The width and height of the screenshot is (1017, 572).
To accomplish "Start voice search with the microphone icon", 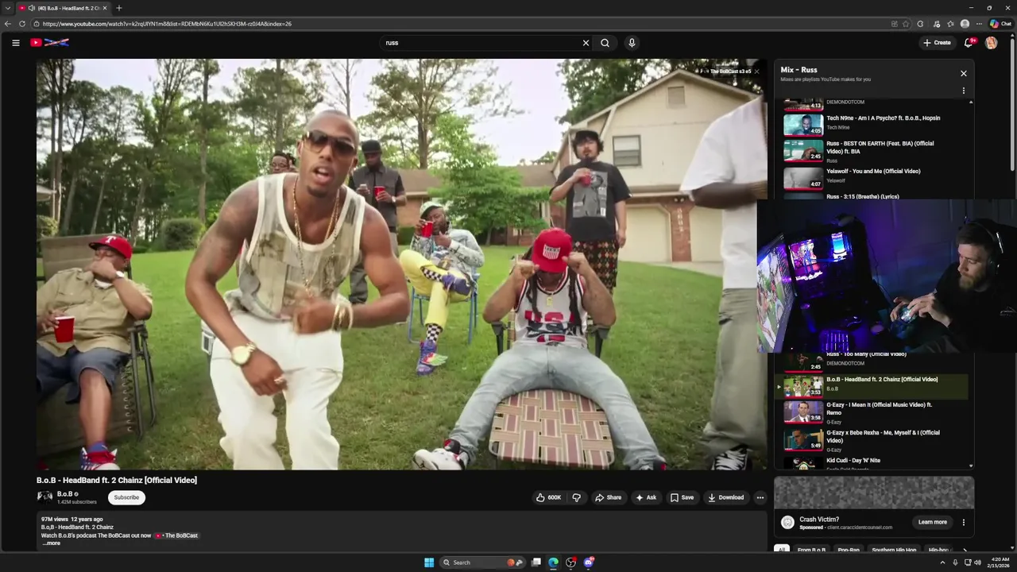I will pyautogui.click(x=632, y=43).
